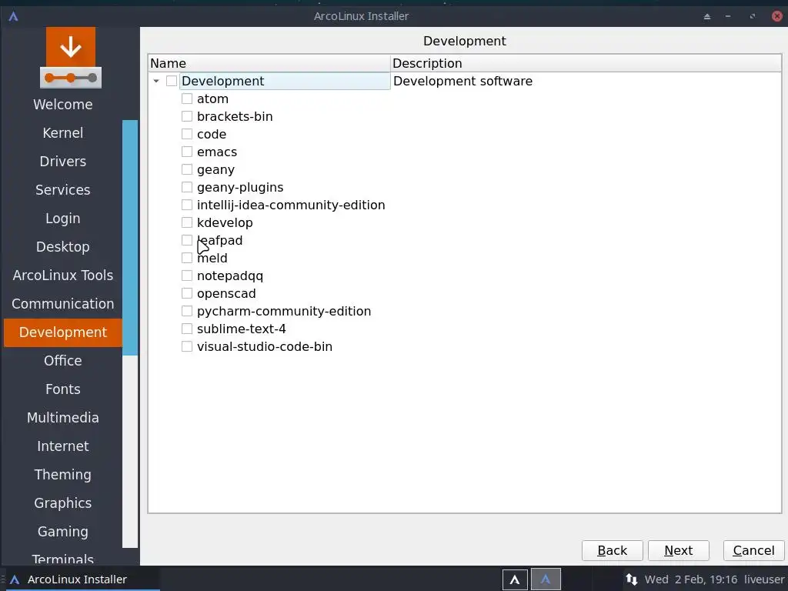Image resolution: width=788 pixels, height=591 pixels.
Task: Check the sublime-text-4 checkbox
Action: 187,329
